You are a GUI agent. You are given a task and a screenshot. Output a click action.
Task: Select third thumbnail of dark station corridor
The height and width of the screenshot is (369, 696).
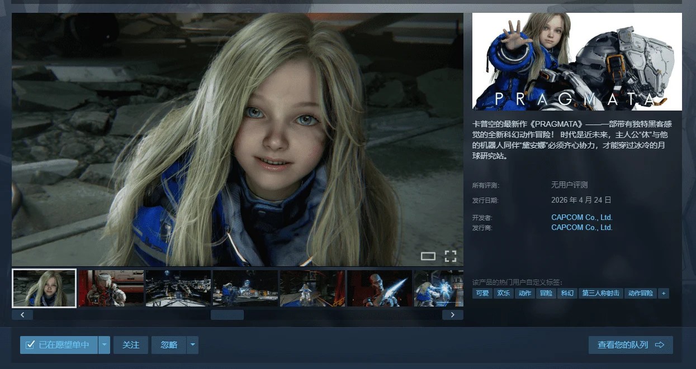point(178,289)
